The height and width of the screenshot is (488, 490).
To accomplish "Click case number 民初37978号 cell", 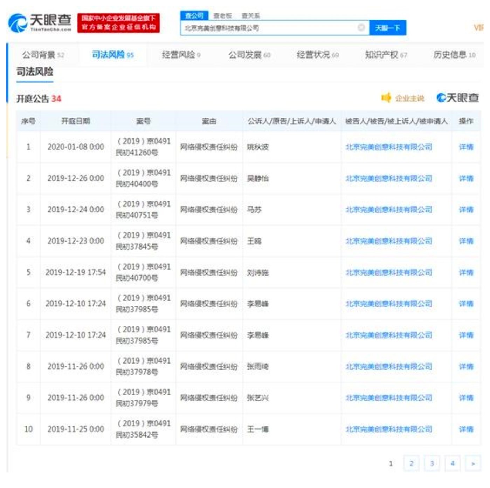I will click(143, 366).
